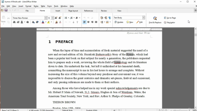Switch to the Page layout ribbon tab
Viewport: 197px width, 111px height.
tap(73, 11)
